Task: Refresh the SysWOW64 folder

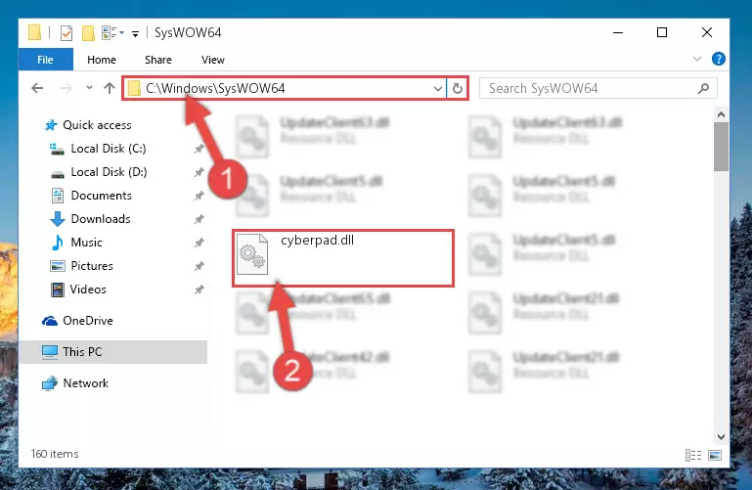Action: [x=457, y=89]
